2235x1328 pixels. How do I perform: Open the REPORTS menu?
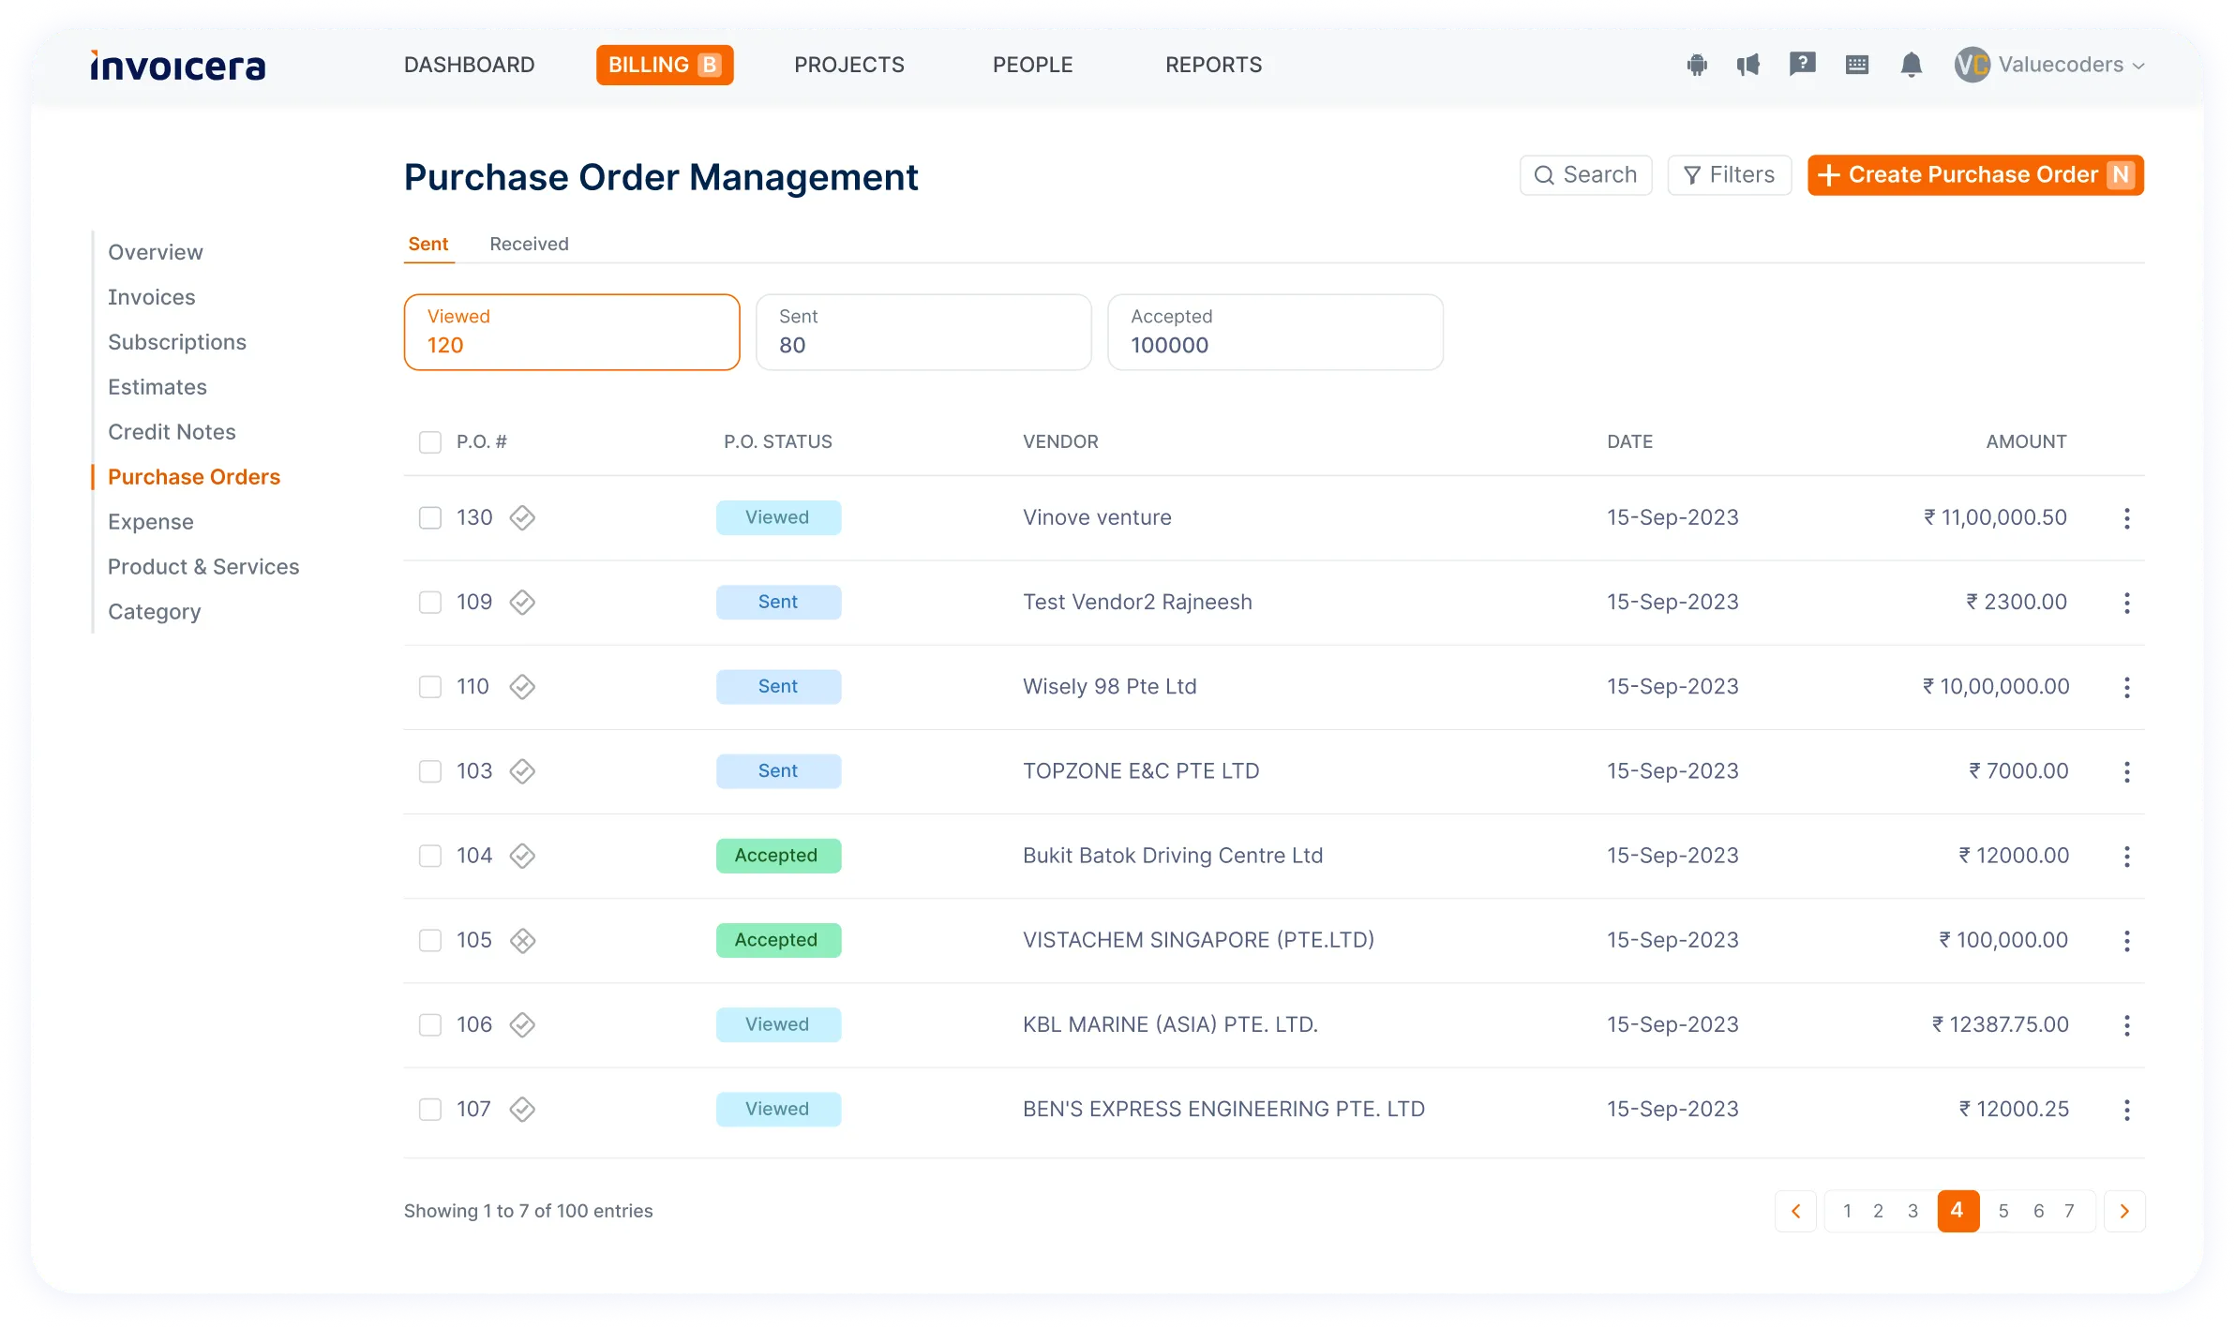[x=1213, y=65]
